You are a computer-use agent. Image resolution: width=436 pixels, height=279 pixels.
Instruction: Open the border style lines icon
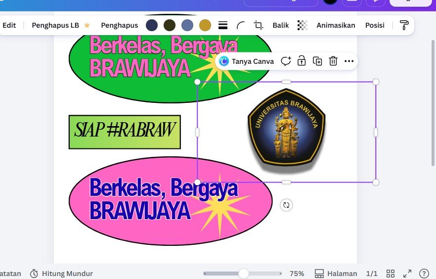(223, 25)
